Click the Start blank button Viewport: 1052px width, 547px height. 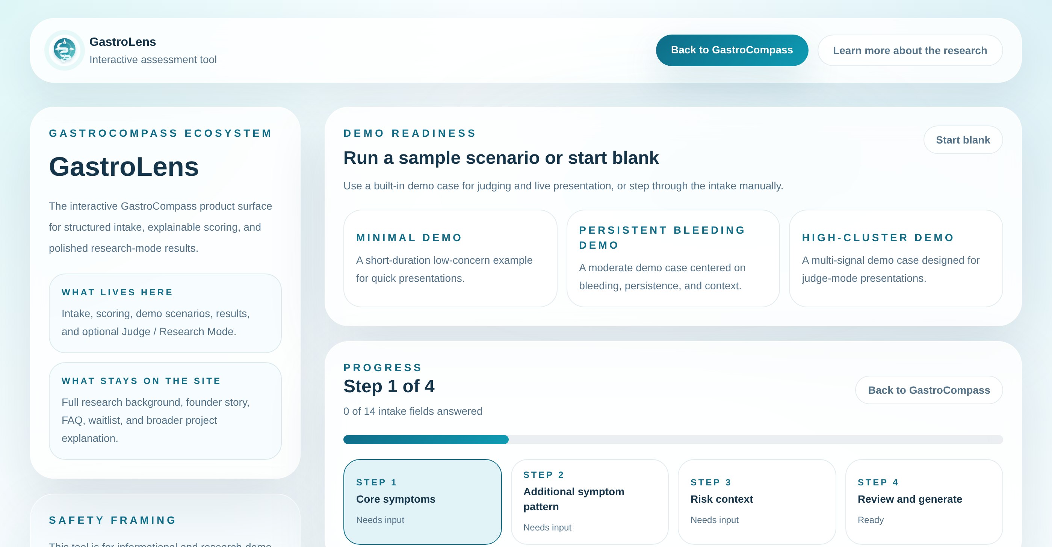(x=963, y=140)
